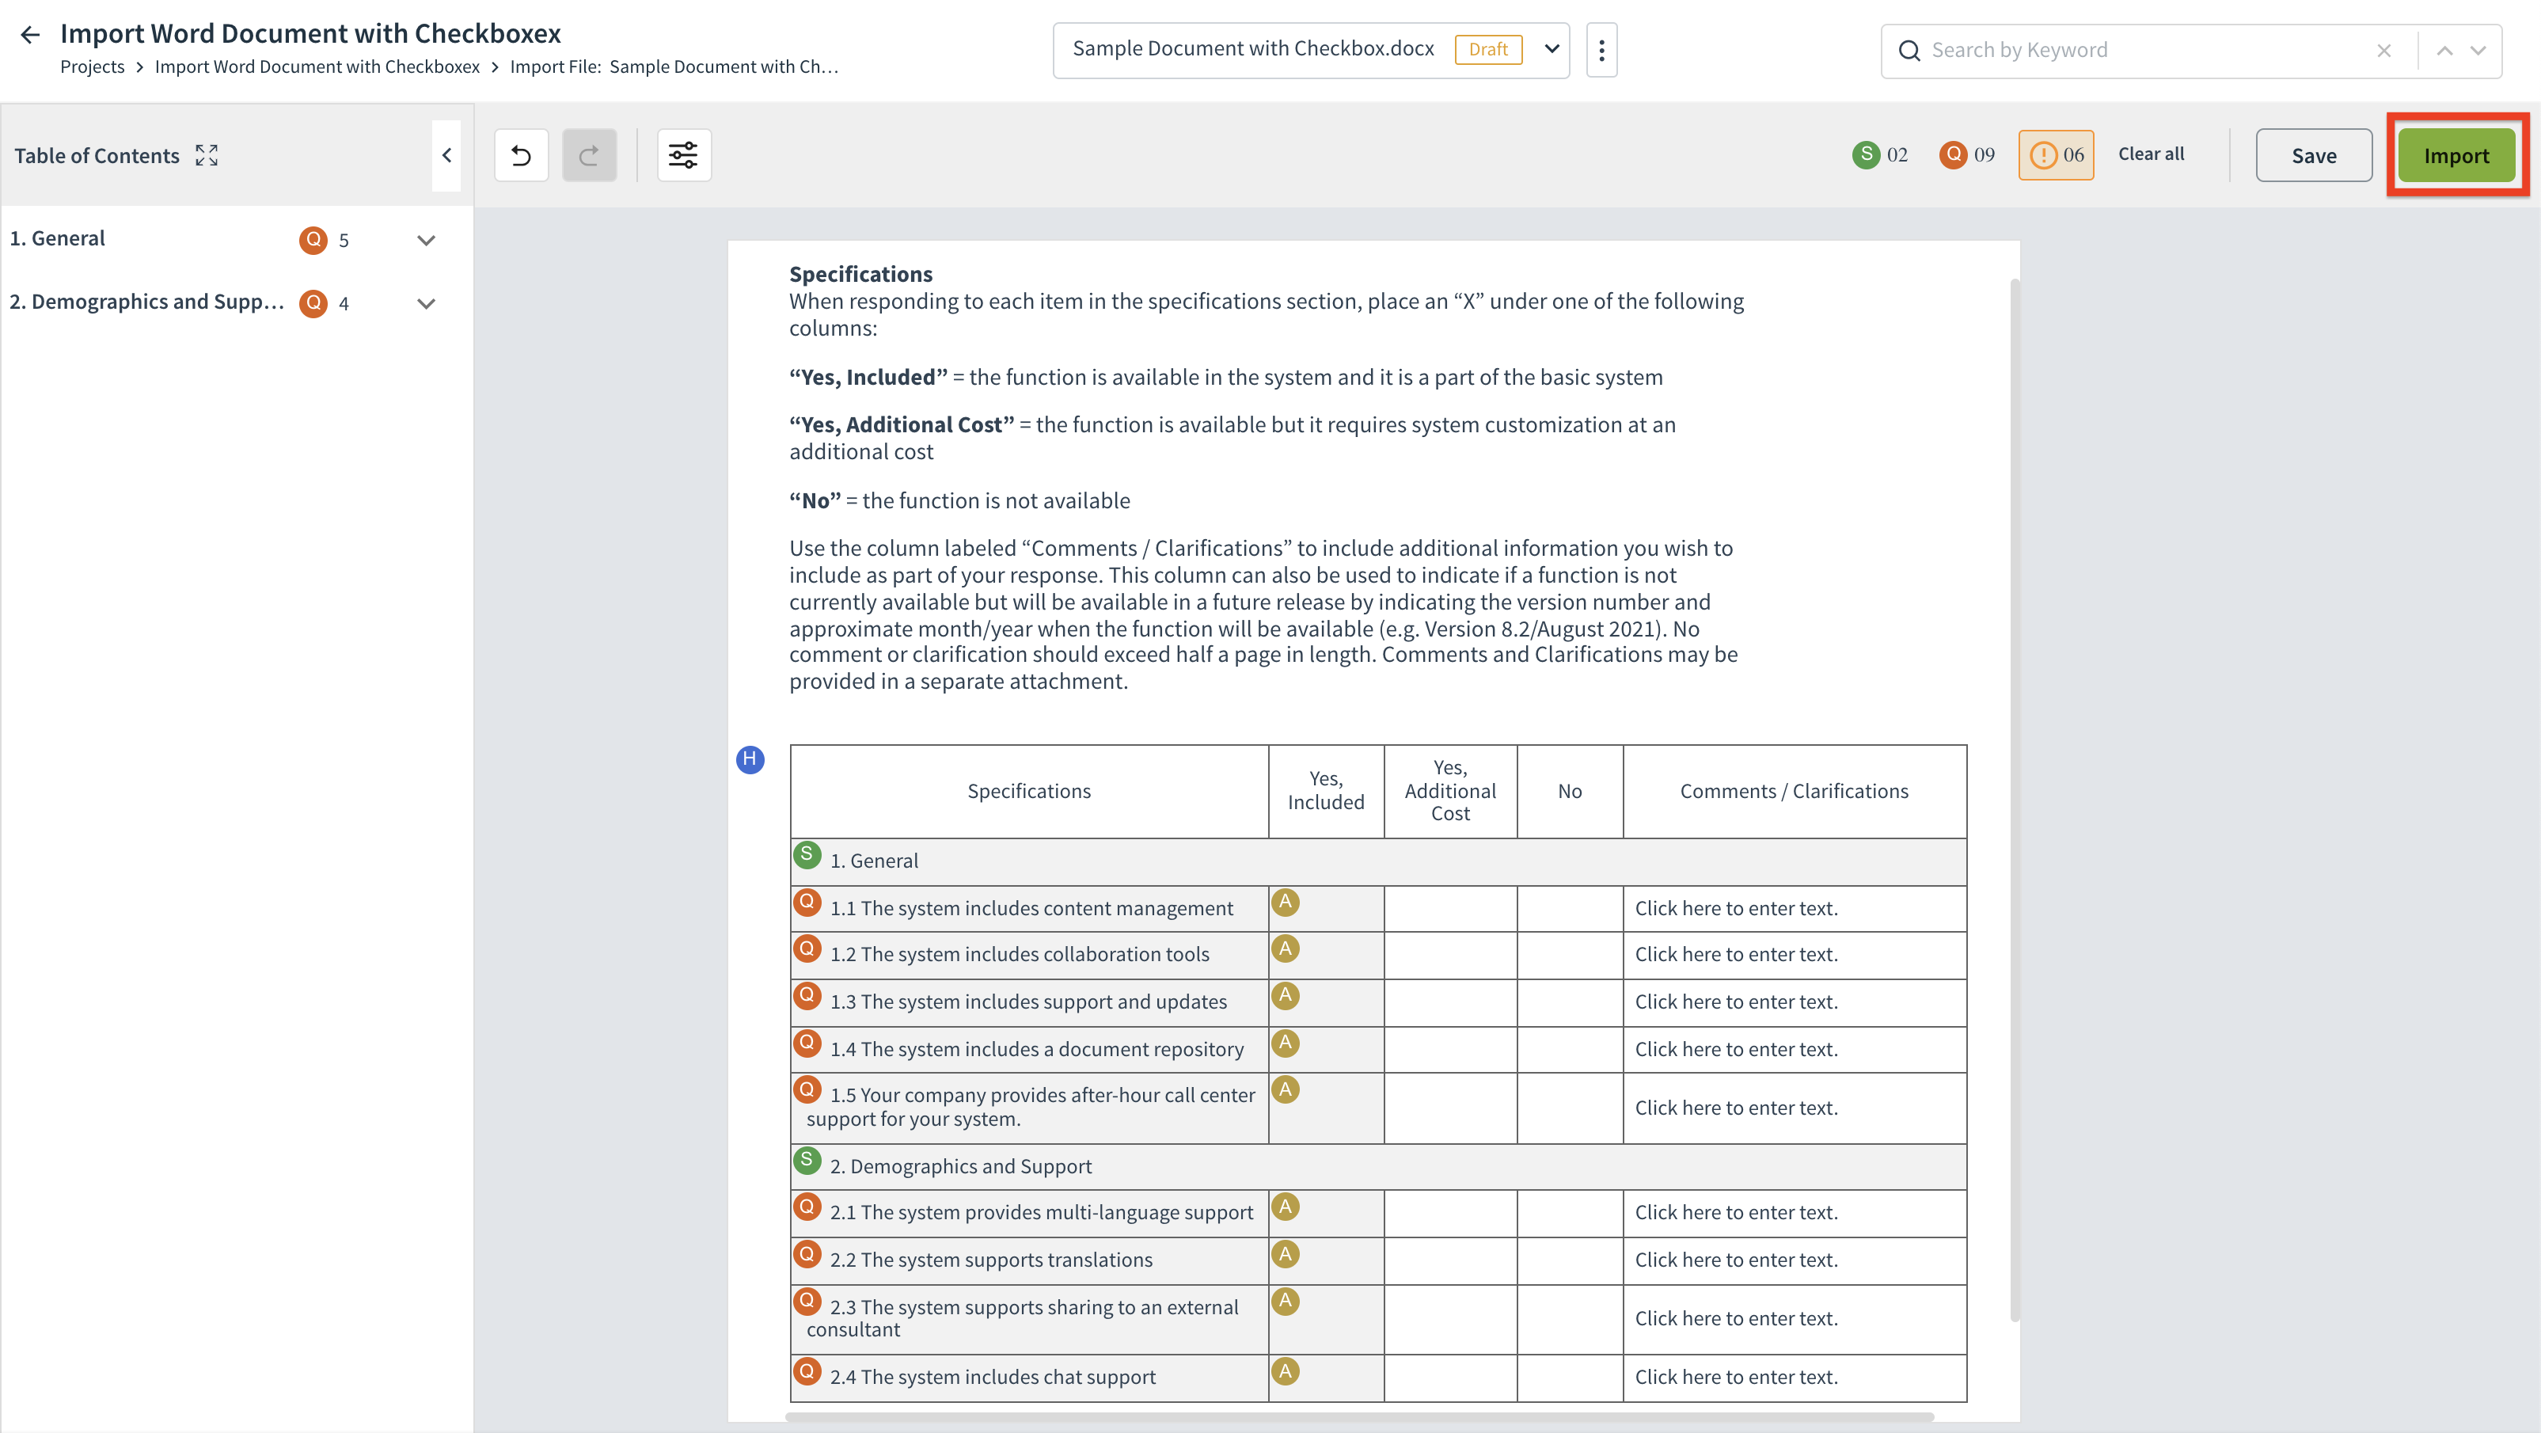The image size is (2541, 1433).
Task: Open the Projects breadcrumb link
Action: coord(92,67)
